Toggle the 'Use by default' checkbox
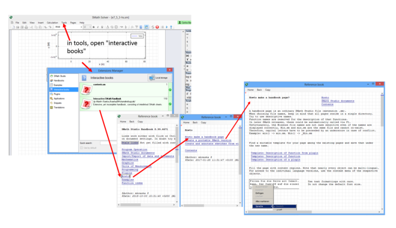This screenshot has width=396, height=228. [x=81, y=148]
